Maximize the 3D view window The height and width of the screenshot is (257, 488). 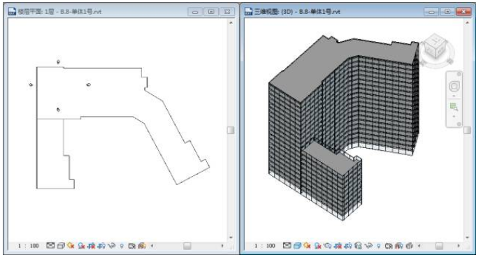point(447,12)
